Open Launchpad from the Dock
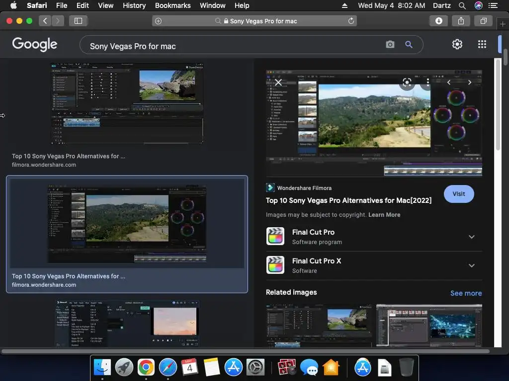 pyautogui.click(x=124, y=368)
